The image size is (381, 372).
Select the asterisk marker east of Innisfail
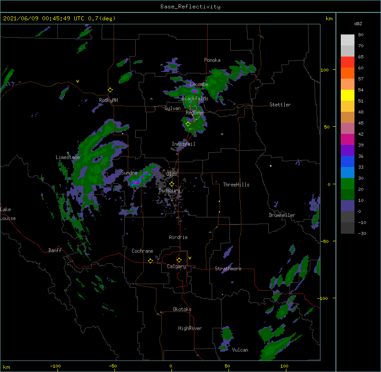click(x=222, y=134)
